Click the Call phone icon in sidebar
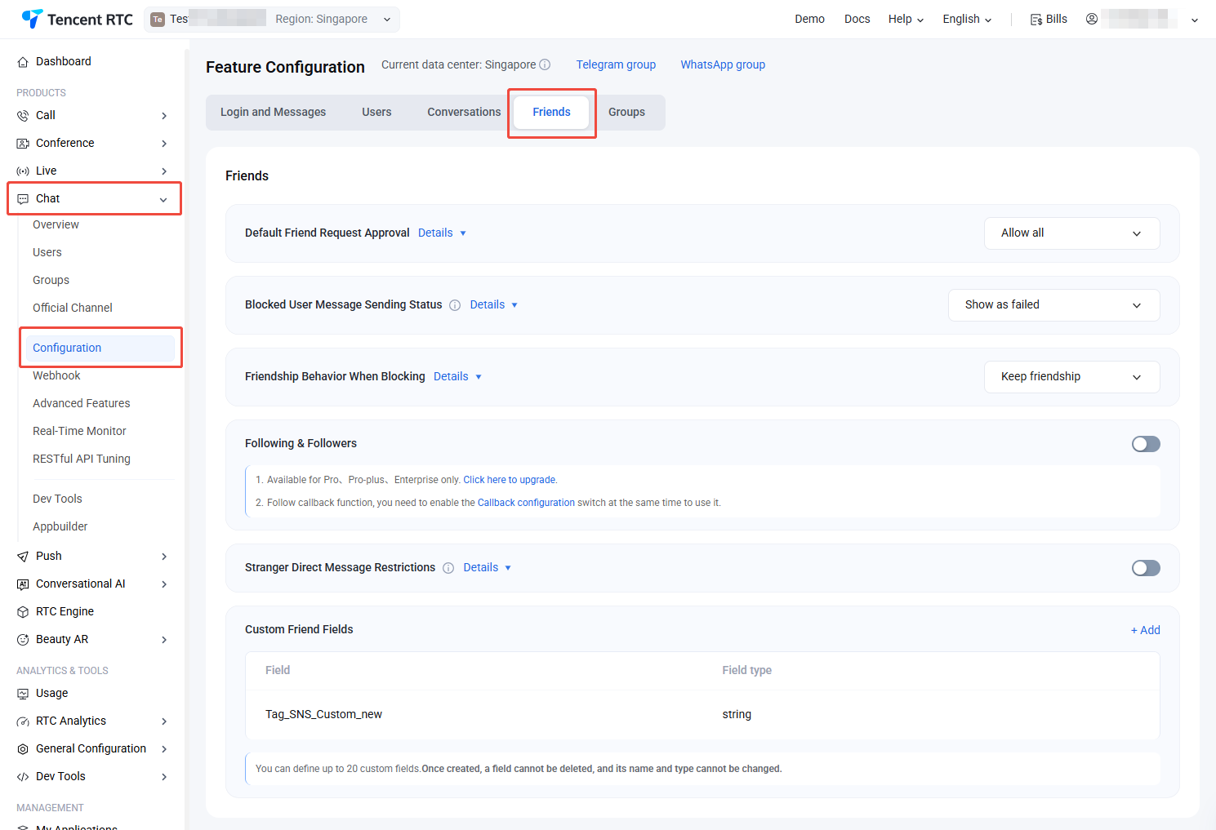This screenshot has width=1216, height=830. pos(23,116)
